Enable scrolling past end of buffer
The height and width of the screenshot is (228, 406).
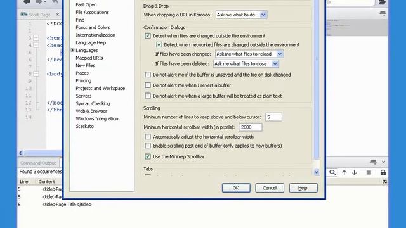[148, 146]
